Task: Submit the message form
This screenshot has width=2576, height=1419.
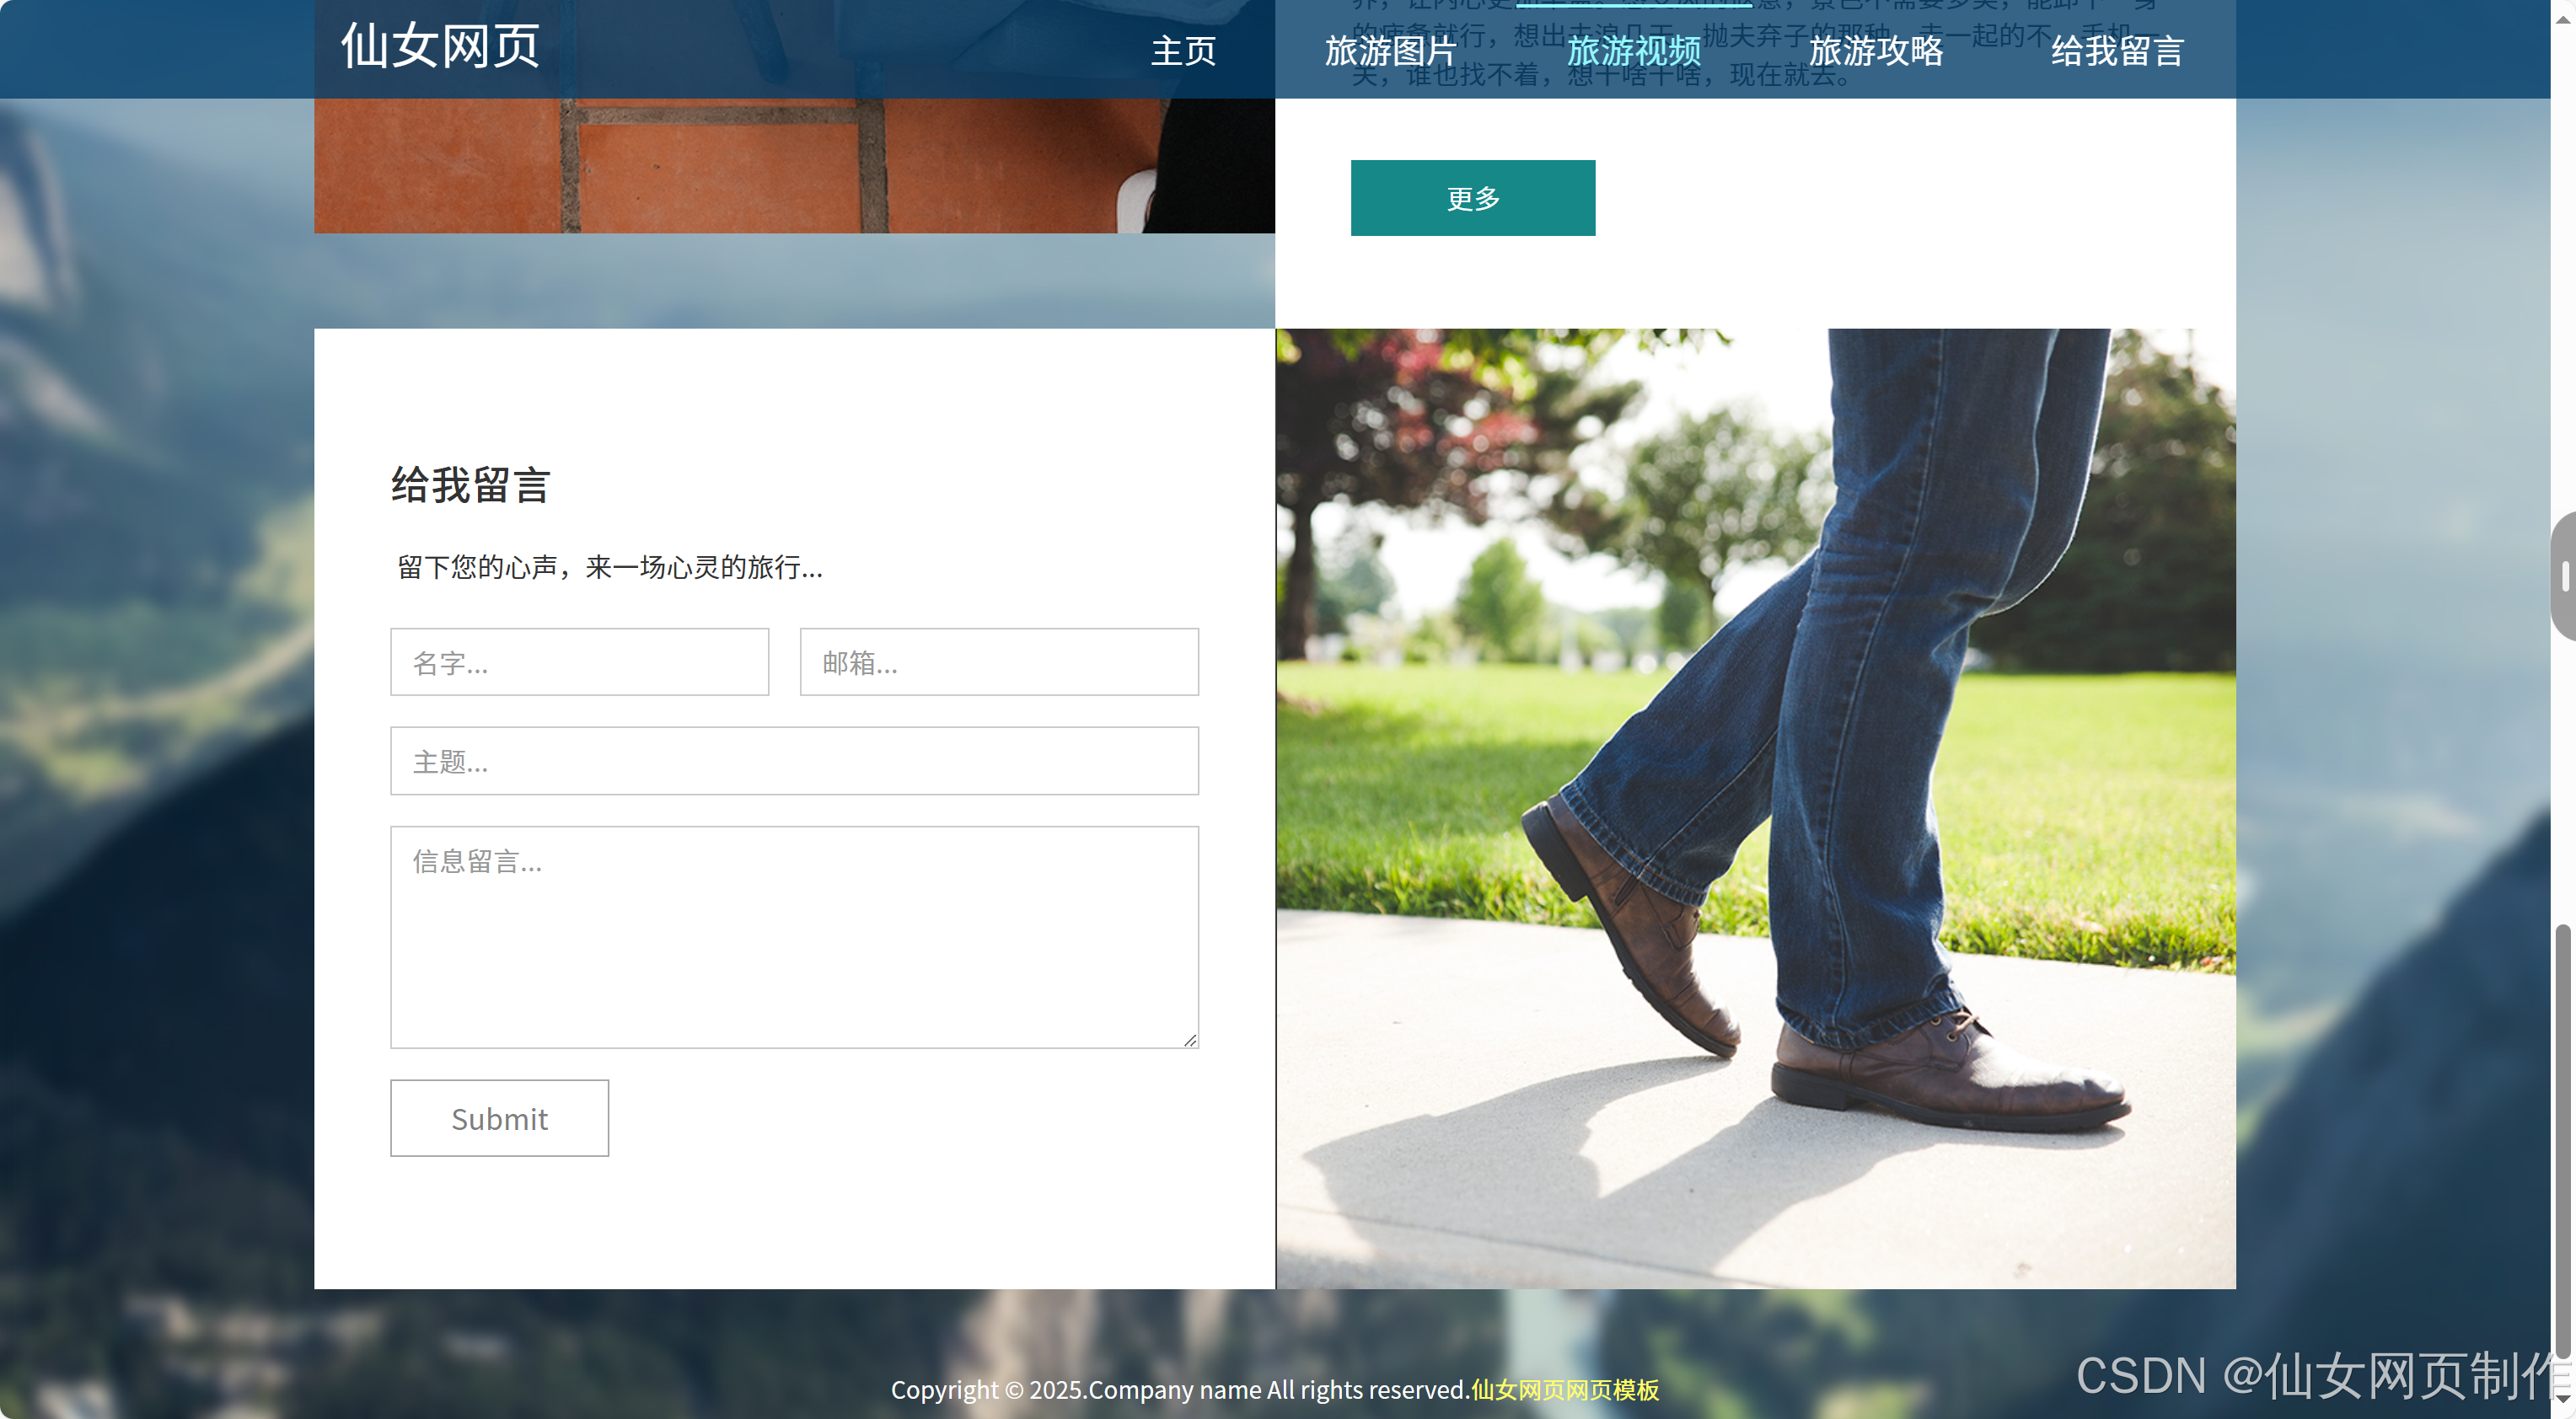Action: click(499, 1118)
